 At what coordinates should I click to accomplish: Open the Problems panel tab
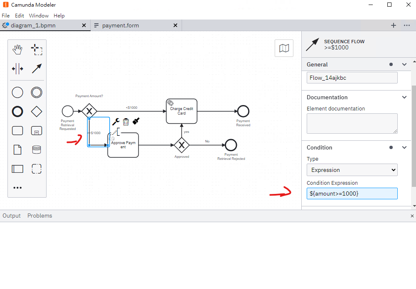click(x=40, y=216)
